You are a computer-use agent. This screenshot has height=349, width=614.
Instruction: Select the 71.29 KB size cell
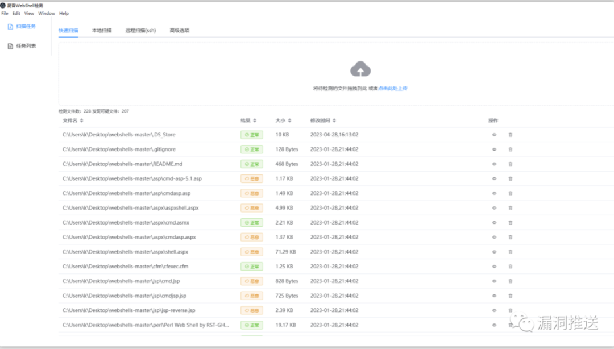(x=285, y=252)
